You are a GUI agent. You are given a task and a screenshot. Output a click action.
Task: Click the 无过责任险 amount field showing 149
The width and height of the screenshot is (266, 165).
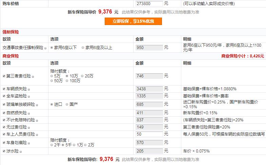click(149, 127)
